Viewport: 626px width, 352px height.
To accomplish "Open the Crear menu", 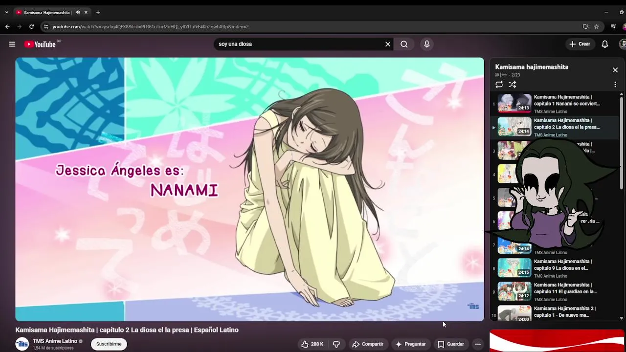I will pyautogui.click(x=580, y=44).
